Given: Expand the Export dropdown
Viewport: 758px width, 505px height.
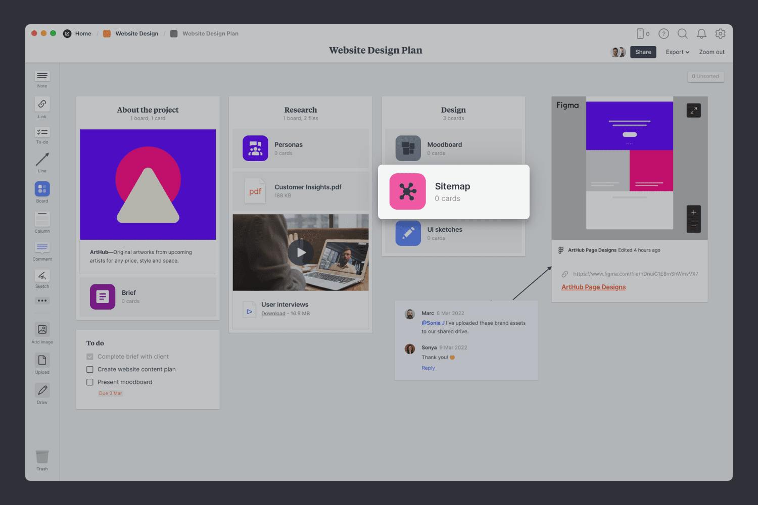Looking at the screenshot, I should tap(677, 52).
